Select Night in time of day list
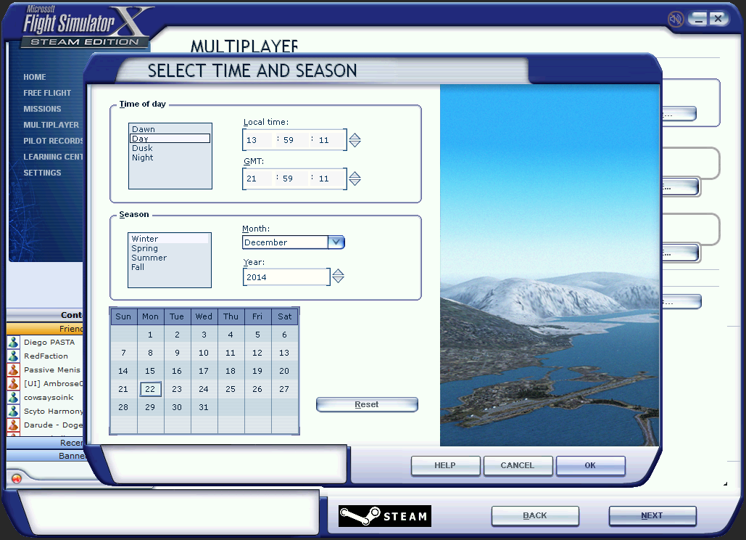This screenshot has width=746, height=540. point(143,157)
